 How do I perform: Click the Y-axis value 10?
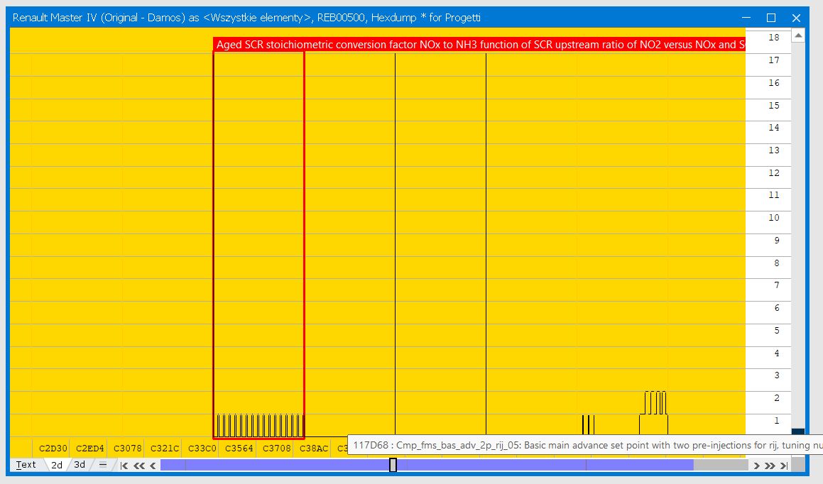774,218
